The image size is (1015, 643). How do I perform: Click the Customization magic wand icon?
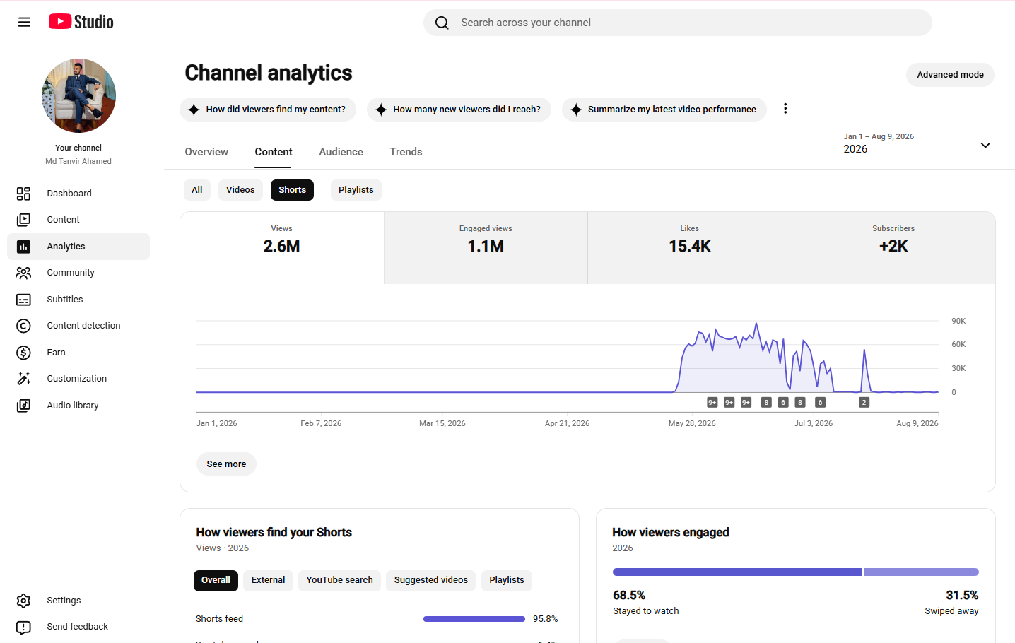point(23,379)
